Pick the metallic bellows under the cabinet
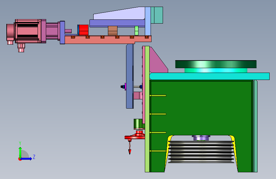Viewport: 276px width, 179px height. [x=201, y=152]
